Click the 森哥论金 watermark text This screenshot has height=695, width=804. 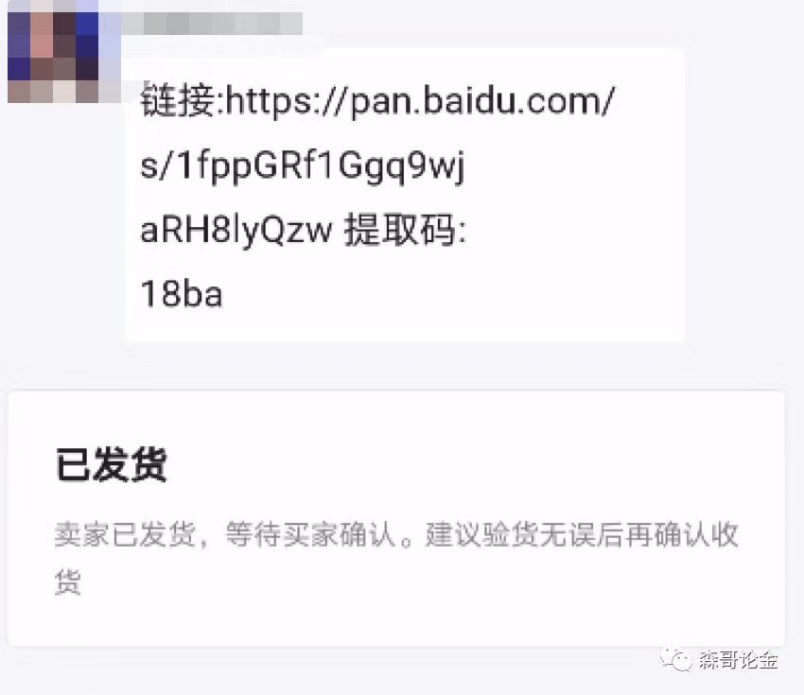(x=738, y=660)
